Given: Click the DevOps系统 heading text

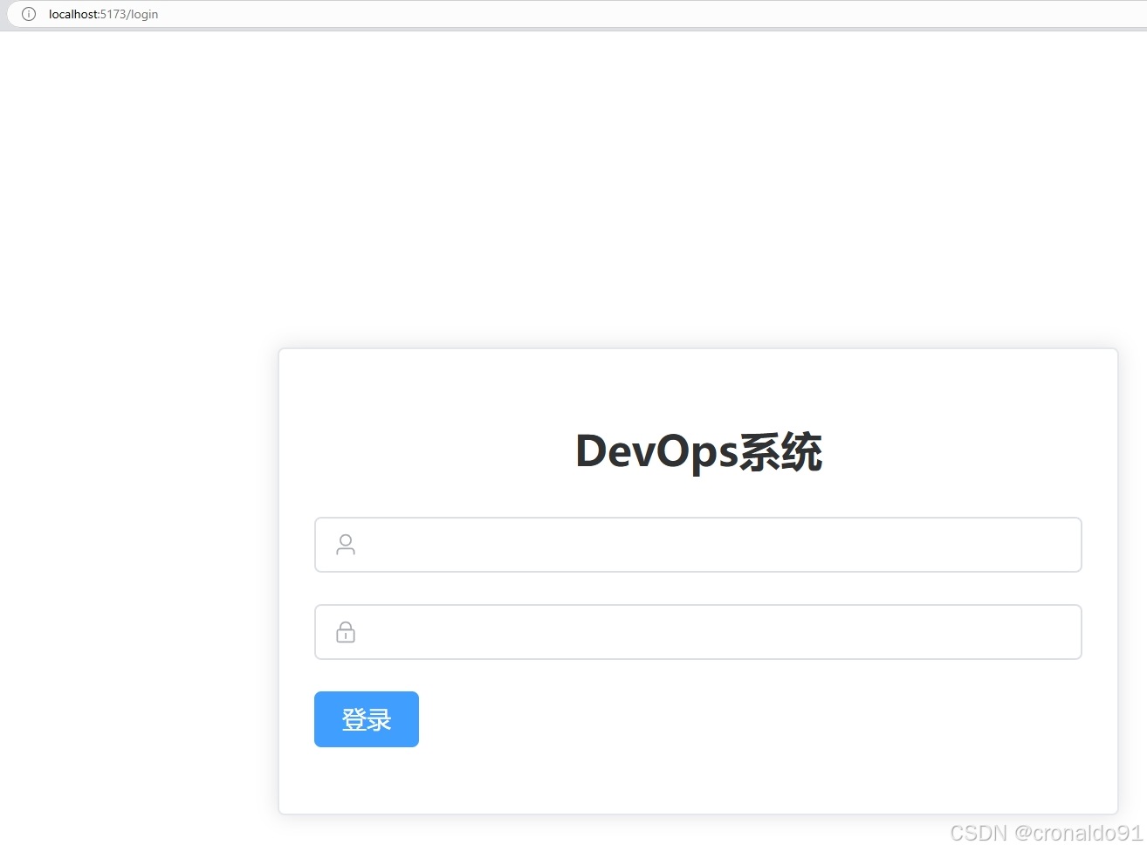Looking at the screenshot, I should pos(698,451).
